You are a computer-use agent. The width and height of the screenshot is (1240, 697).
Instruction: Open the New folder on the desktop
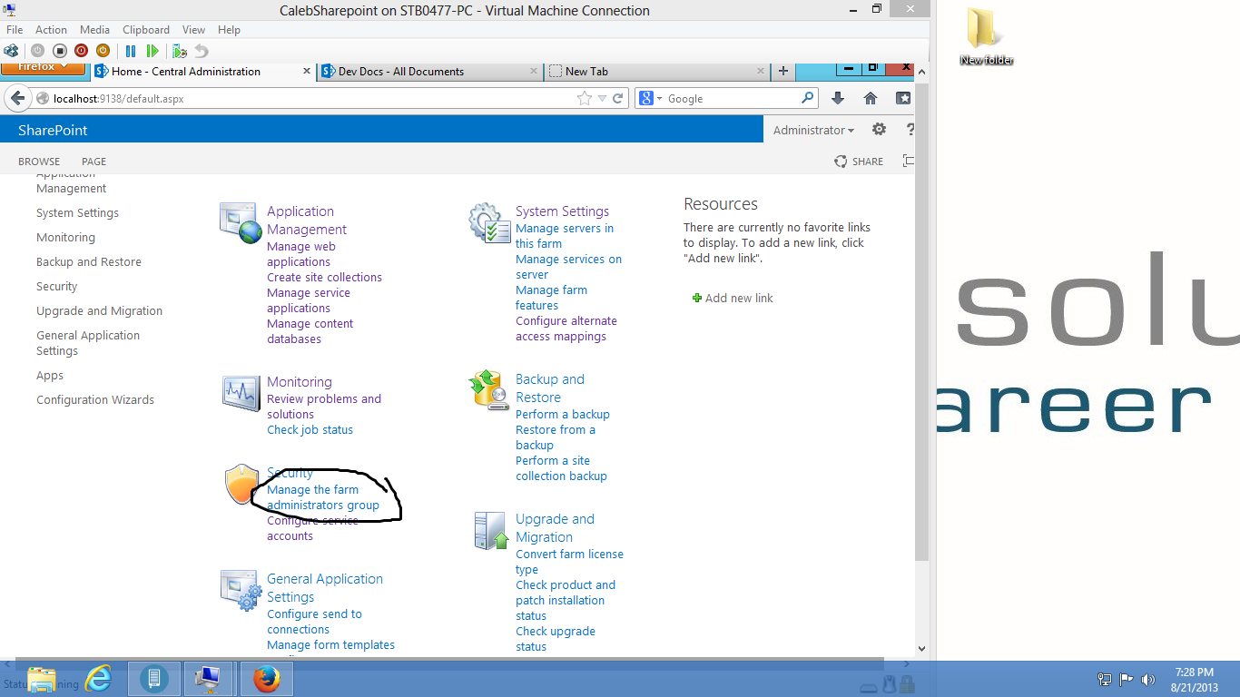[x=986, y=36]
